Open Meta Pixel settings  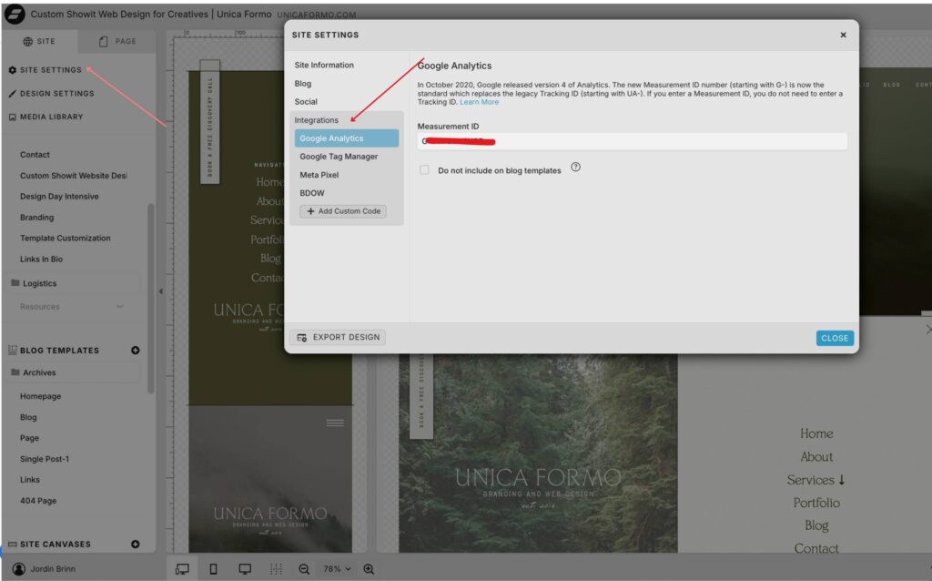pos(319,175)
